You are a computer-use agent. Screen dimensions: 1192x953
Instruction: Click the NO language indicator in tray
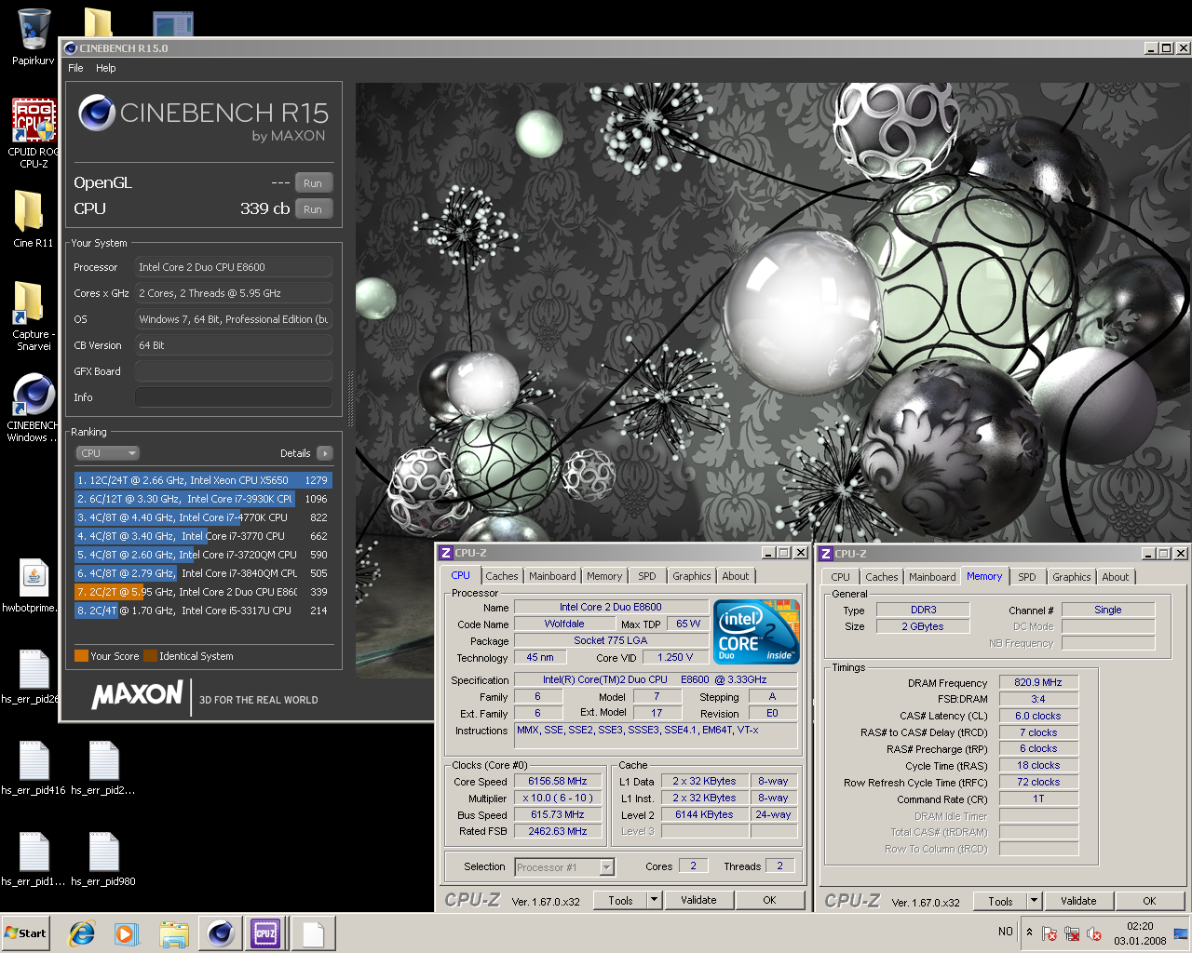pos(1005,932)
